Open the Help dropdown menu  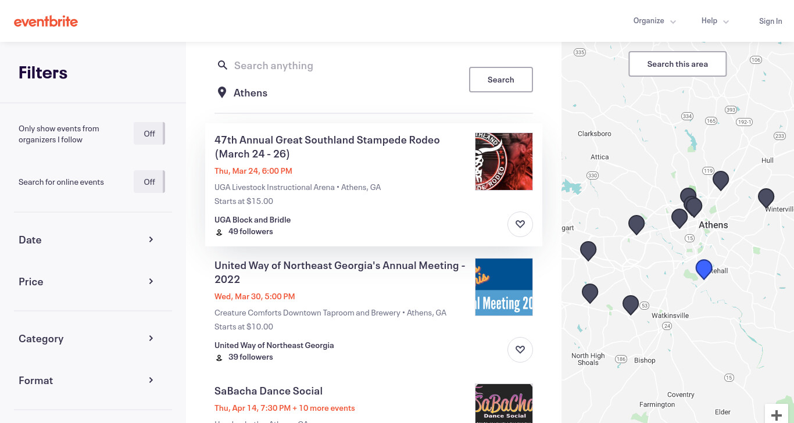[715, 21]
